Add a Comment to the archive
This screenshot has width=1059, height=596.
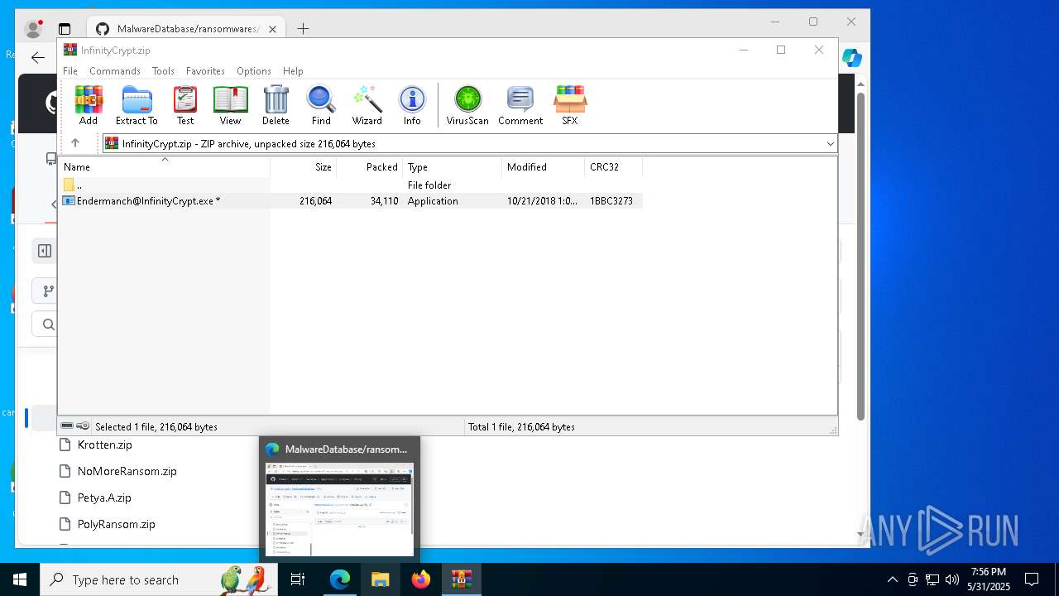(520, 105)
